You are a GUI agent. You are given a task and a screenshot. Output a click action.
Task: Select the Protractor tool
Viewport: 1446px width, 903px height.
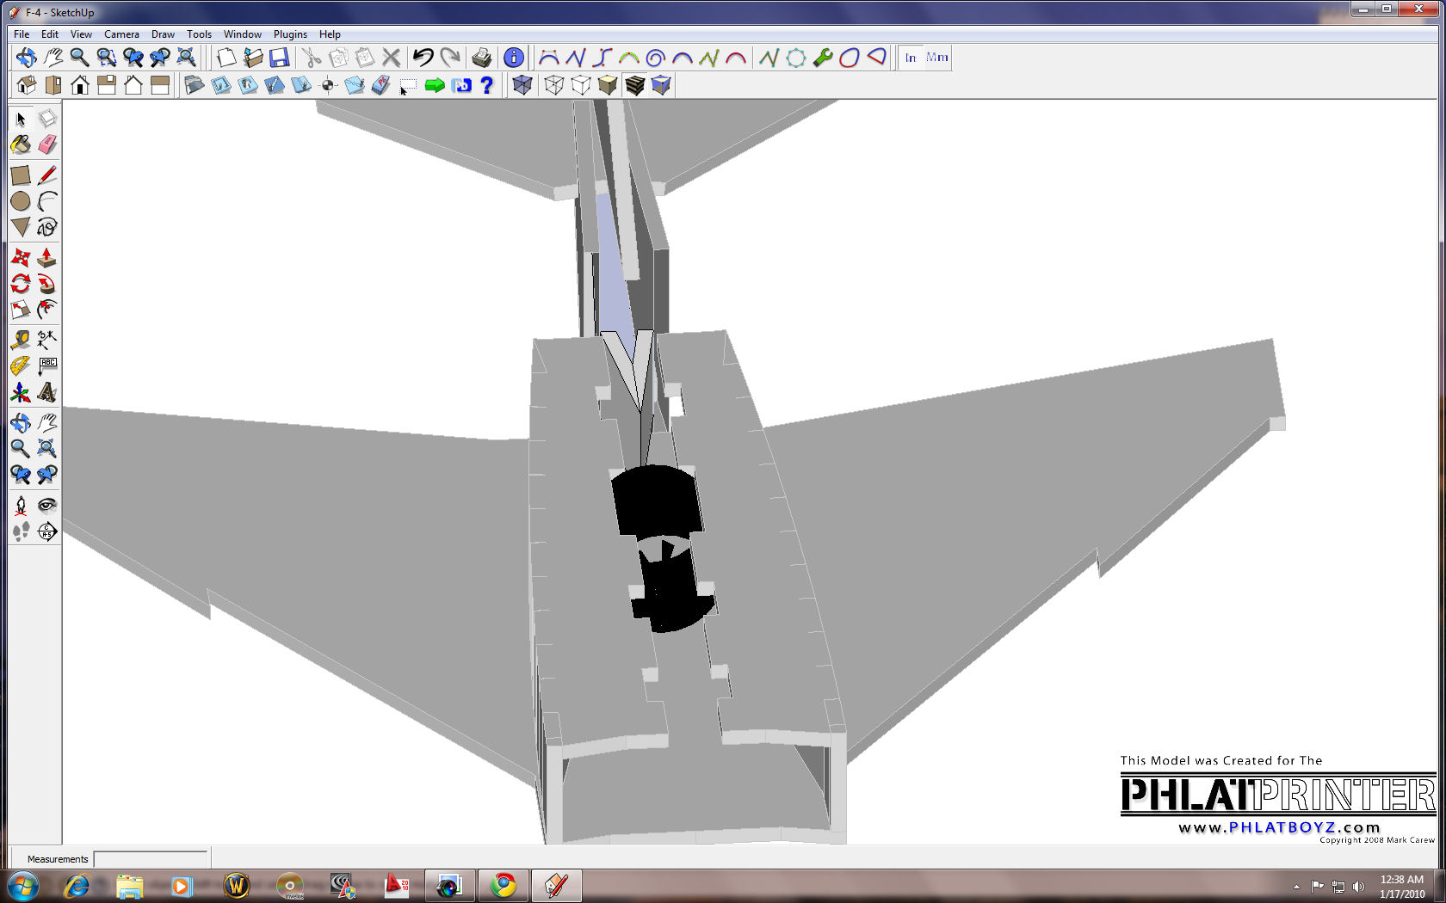(21, 366)
